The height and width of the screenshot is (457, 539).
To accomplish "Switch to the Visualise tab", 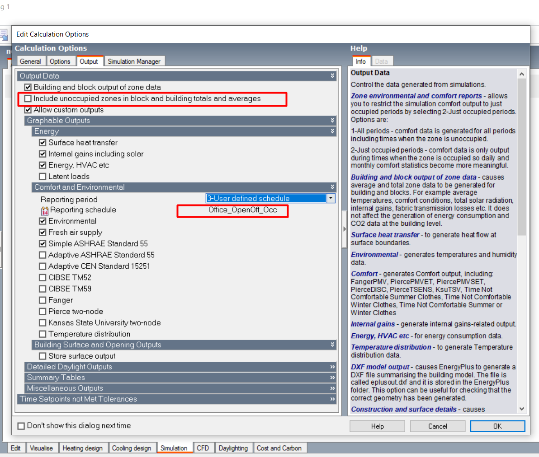I will click(41, 448).
